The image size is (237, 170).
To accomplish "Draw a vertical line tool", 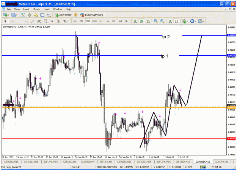I will click(x=20, y=21).
